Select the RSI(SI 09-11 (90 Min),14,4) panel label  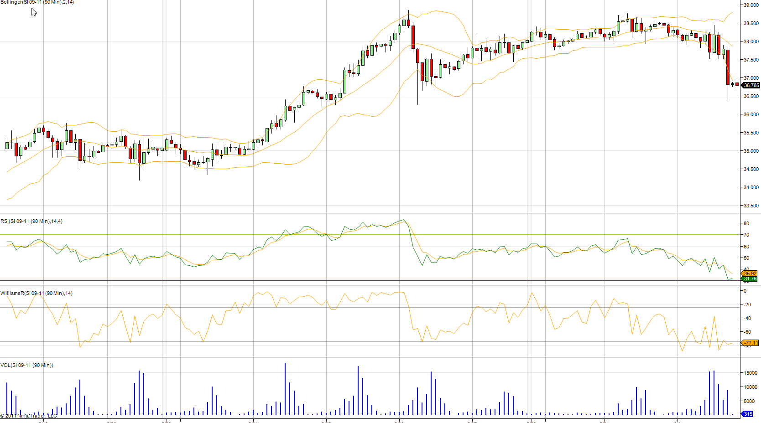tap(31, 221)
